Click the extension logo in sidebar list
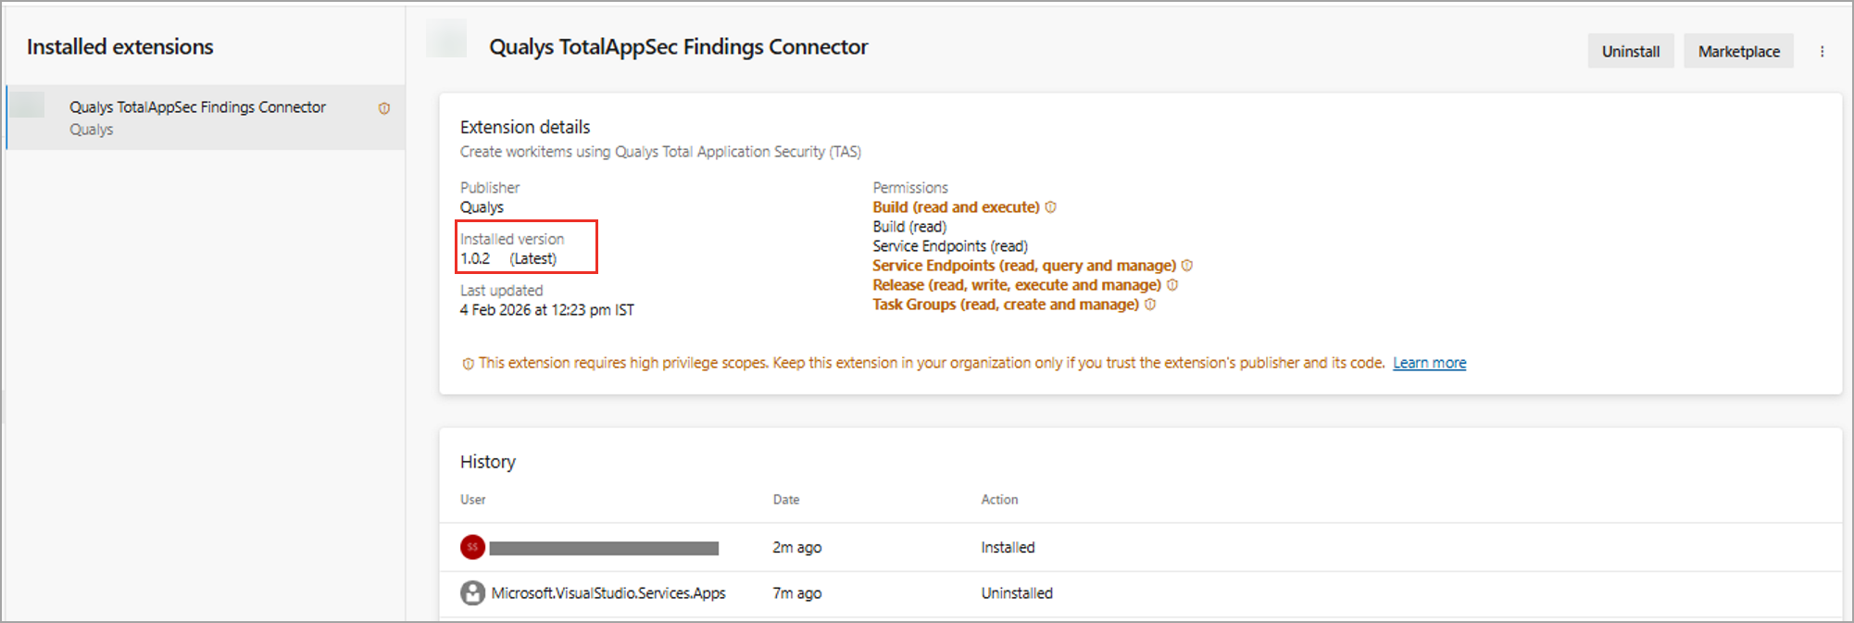 click(28, 105)
